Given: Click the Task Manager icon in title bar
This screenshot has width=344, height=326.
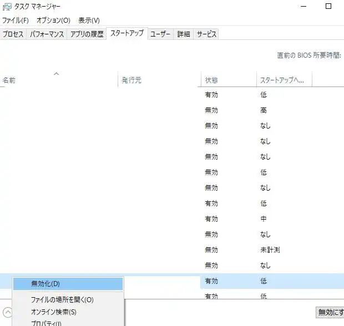Looking at the screenshot, I should coord(6,7).
